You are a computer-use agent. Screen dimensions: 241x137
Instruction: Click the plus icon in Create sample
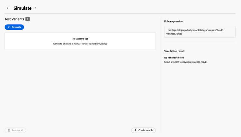135,130
